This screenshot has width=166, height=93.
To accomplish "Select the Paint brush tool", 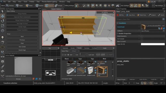I will 3,67.
